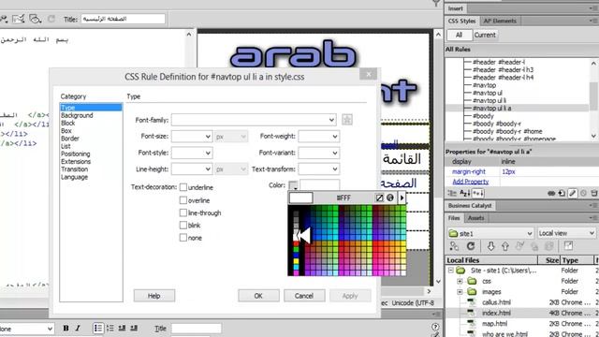
Task: Select the Box category
Action: coord(66,131)
